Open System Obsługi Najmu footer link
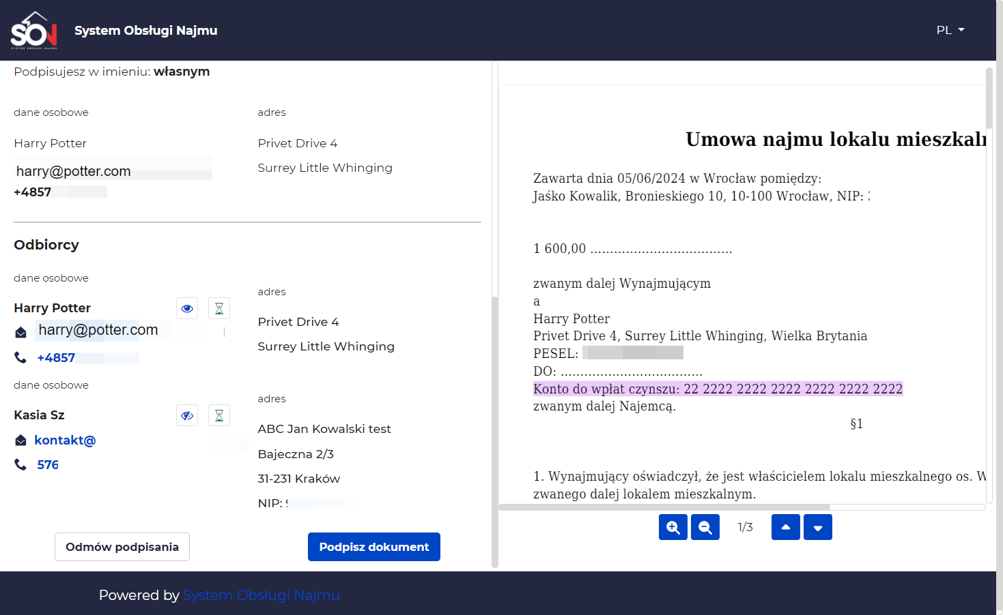The image size is (1003, 615). tap(262, 595)
